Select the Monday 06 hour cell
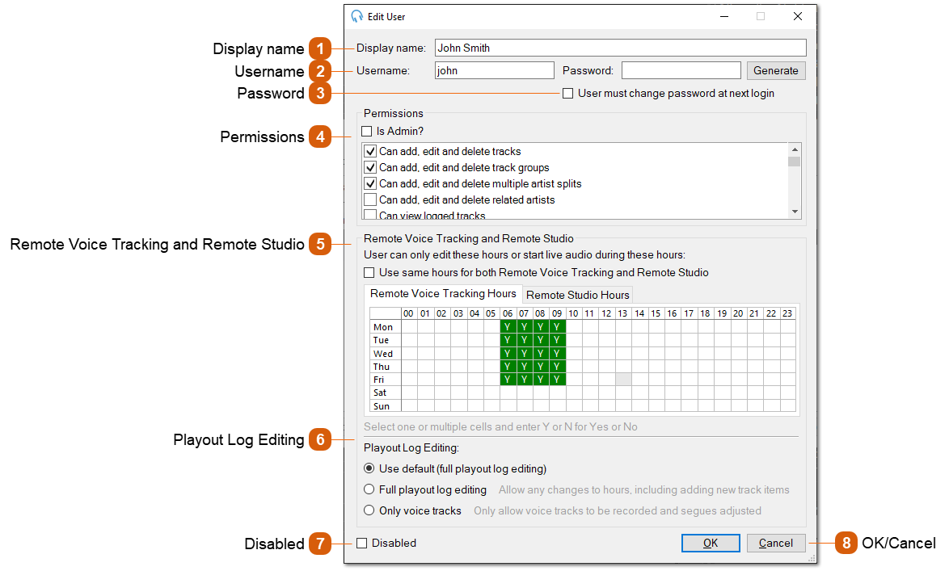This screenshot has height=571, width=949. [x=508, y=327]
